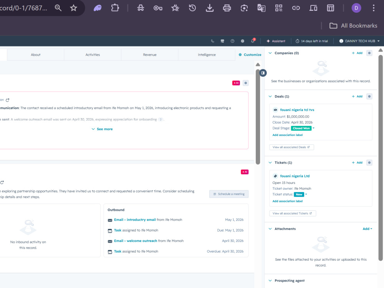Screen dimensions: 384x288
Task: Click the browser zoom magnifier icon
Action: coord(58,8)
